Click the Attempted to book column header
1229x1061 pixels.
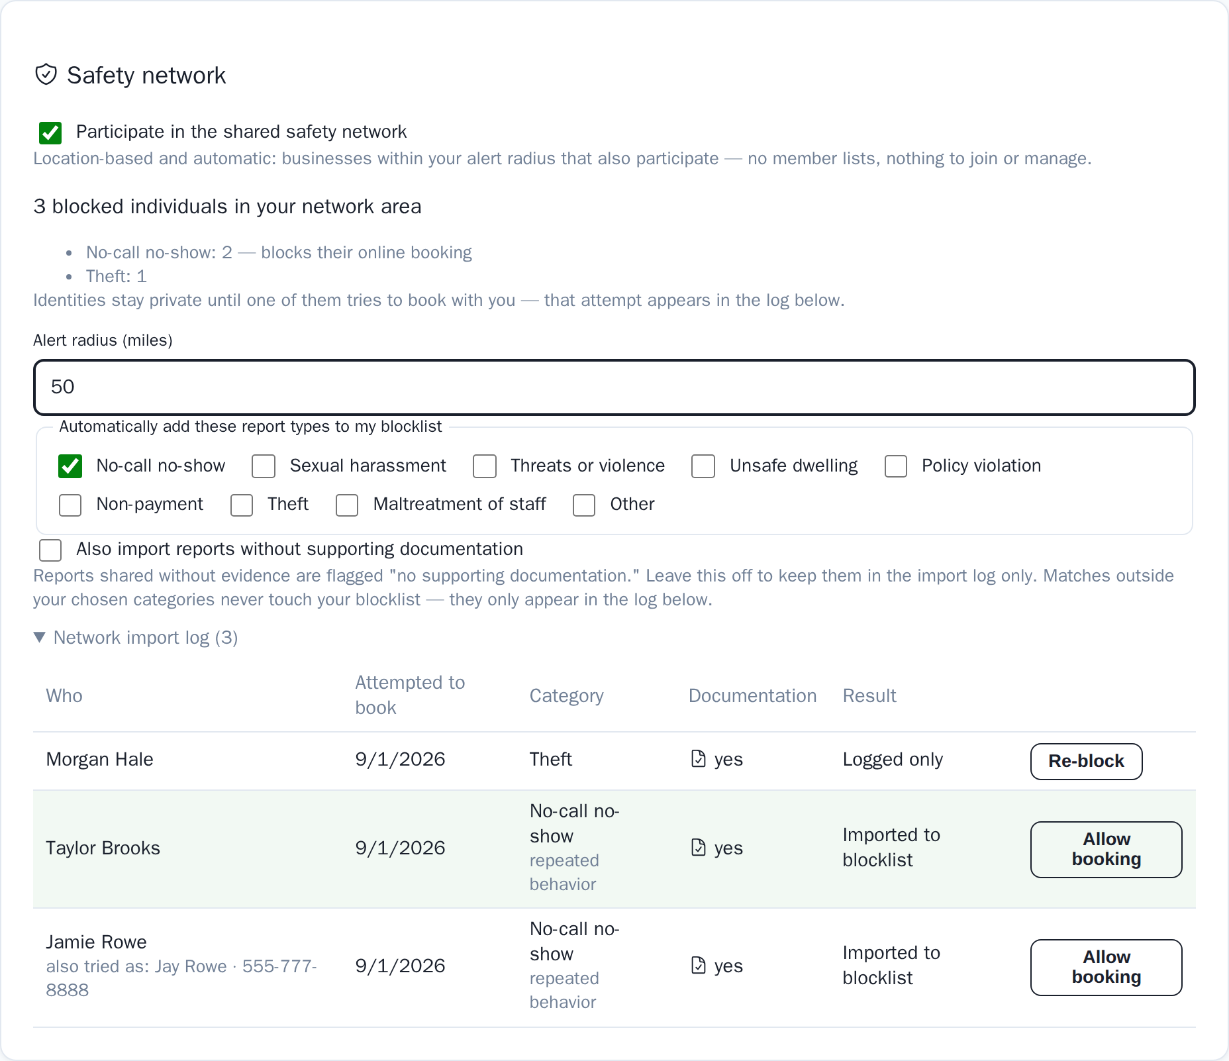[410, 695]
